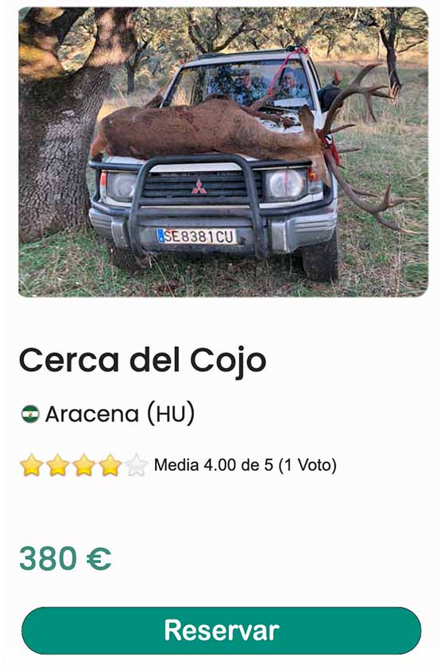
Task: Click the (1 Voto) vote count
Action: 308,464
